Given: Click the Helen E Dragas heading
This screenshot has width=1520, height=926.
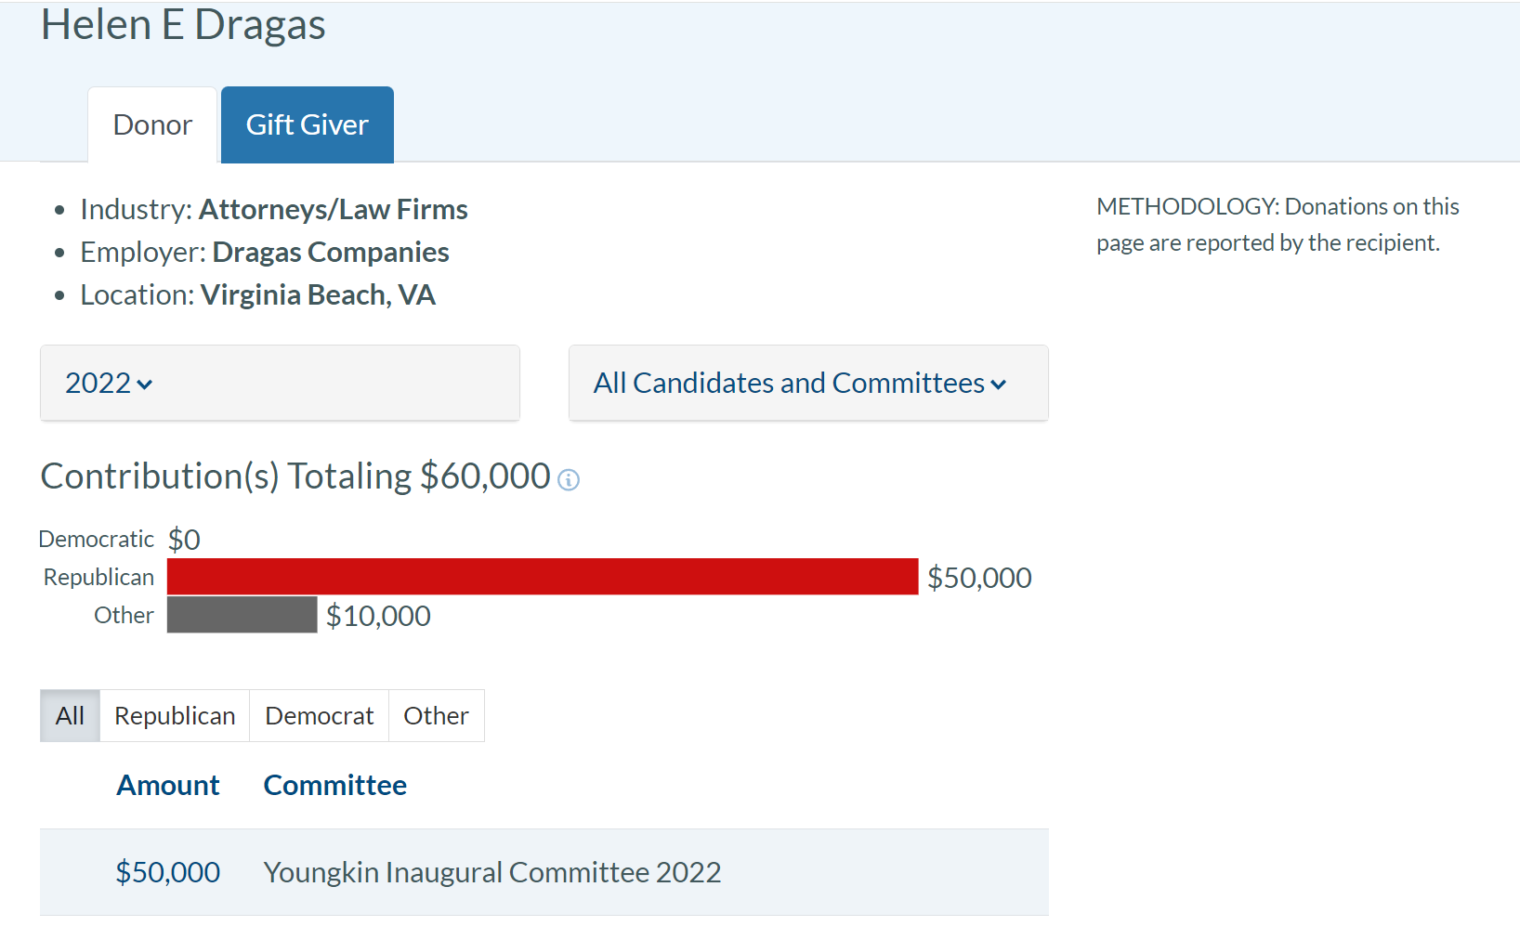Looking at the screenshot, I should (183, 24).
